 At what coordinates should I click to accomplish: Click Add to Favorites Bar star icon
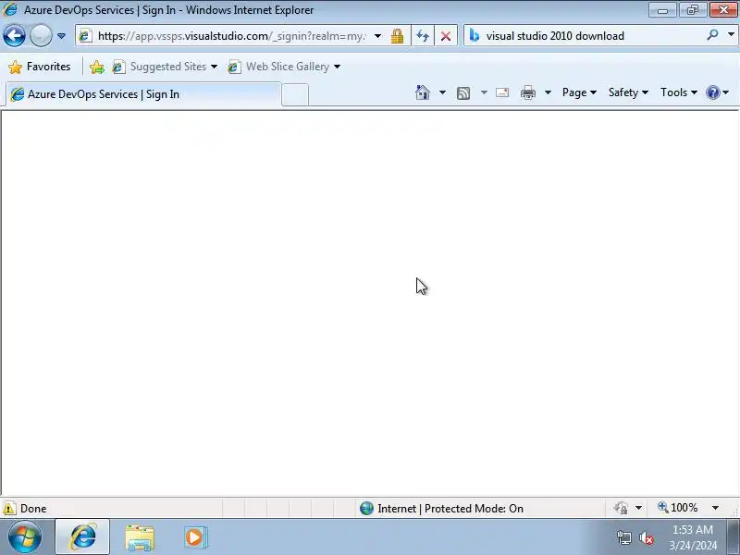(x=97, y=67)
